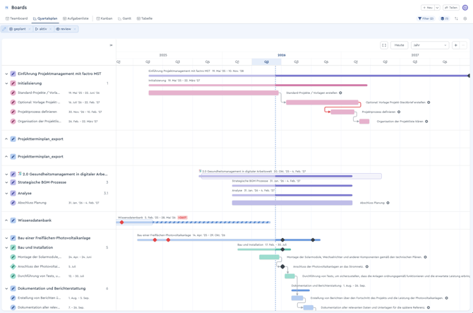Open the dropdown arrow beside Neu
The height and width of the screenshot is (313, 473).
pos(437,8)
